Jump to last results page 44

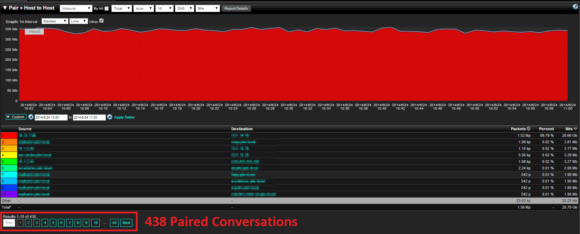(114, 223)
